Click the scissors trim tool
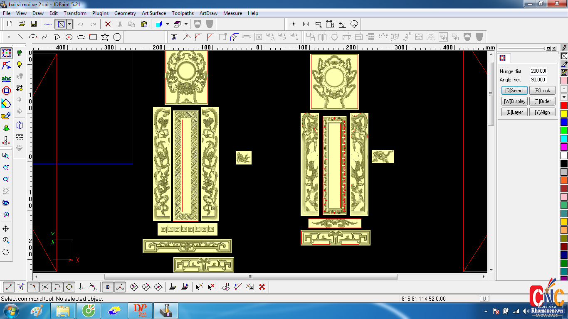The height and width of the screenshot is (319, 568). pos(174,37)
